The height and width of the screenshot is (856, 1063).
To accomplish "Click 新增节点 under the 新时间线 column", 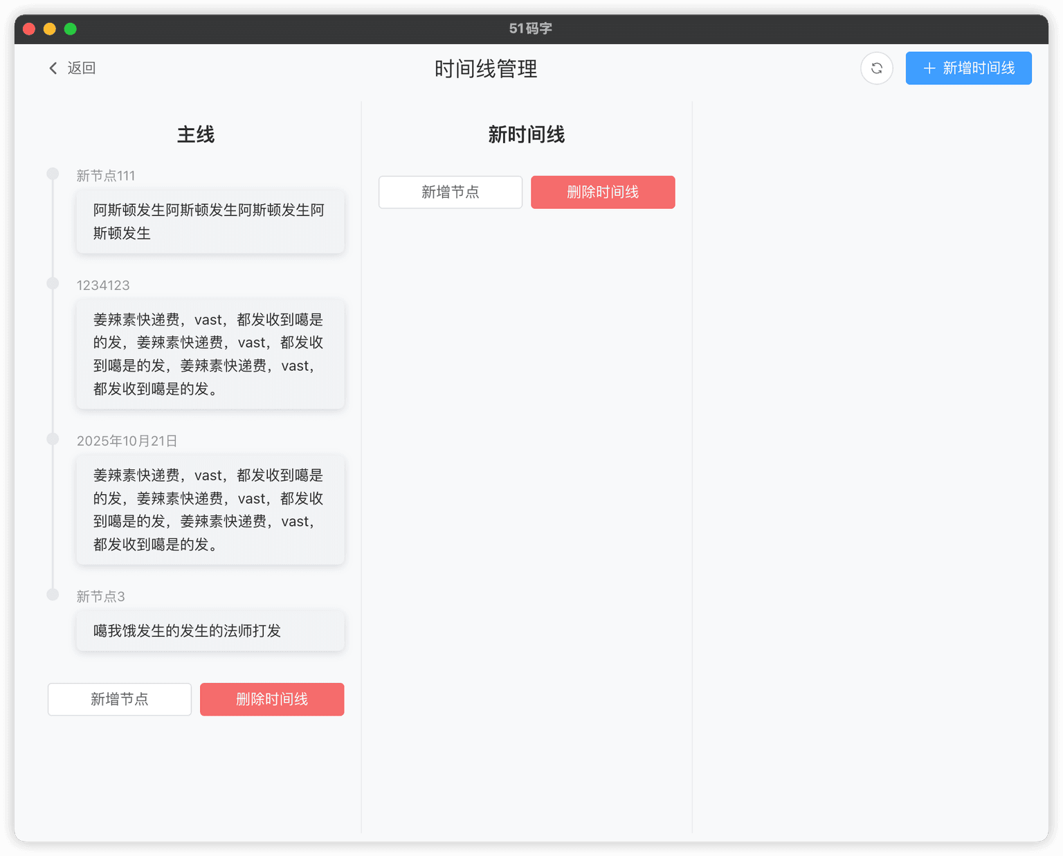I will pos(450,192).
